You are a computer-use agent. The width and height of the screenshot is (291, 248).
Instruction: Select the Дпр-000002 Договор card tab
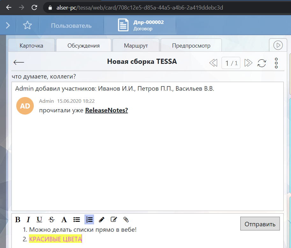pyautogui.click(x=140, y=25)
